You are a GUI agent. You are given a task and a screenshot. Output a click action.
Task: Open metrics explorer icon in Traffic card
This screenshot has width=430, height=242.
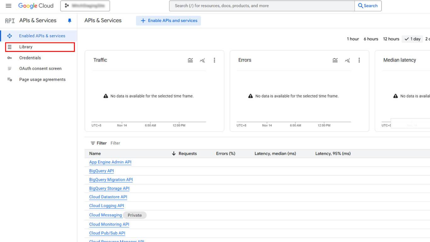pyautogui.click(x=202, y=60)
